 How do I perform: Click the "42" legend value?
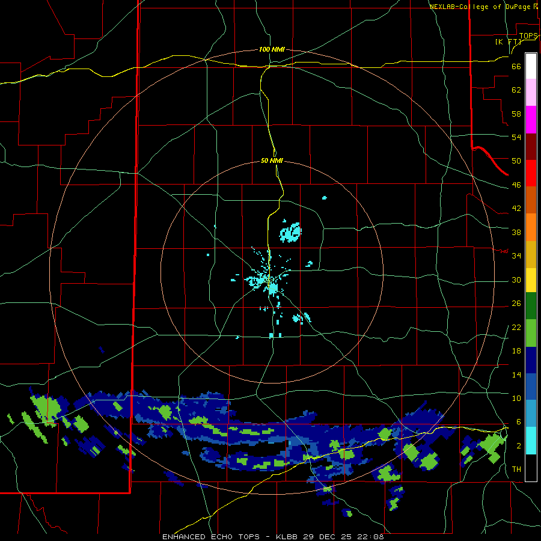click(x=516, y=208)
